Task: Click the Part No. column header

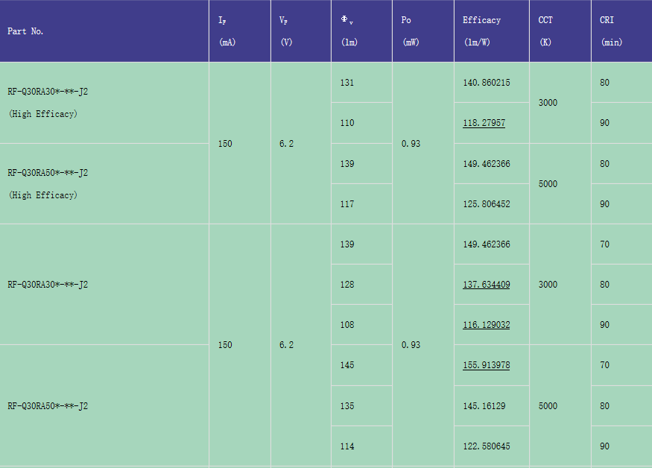Action: click(26, 31)
